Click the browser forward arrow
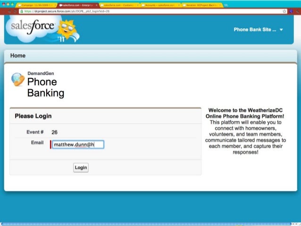The height and width of the screenshot is (226, 301). coord(9,11)
